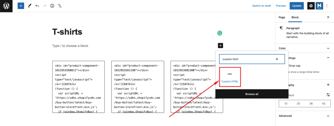
Task: Select font size 36
Action: point(311,104)
